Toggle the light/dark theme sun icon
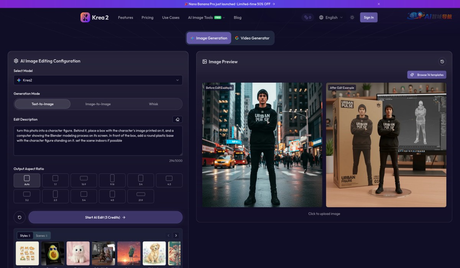This screenshot has height=268, width=460. (x=352, y=17)
